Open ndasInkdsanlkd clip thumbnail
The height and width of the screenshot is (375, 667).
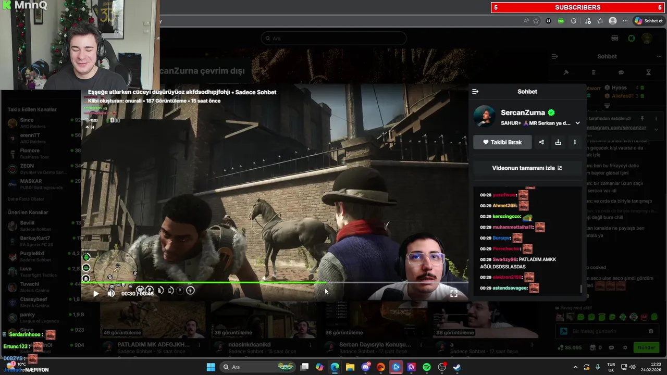coord(263,320)
